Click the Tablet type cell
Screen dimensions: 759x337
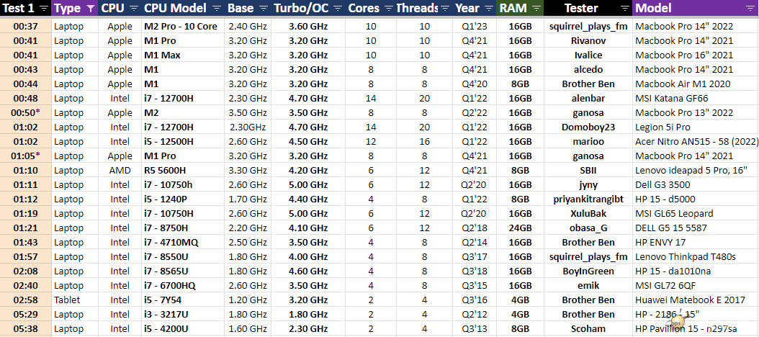click(x=75, y=300)
